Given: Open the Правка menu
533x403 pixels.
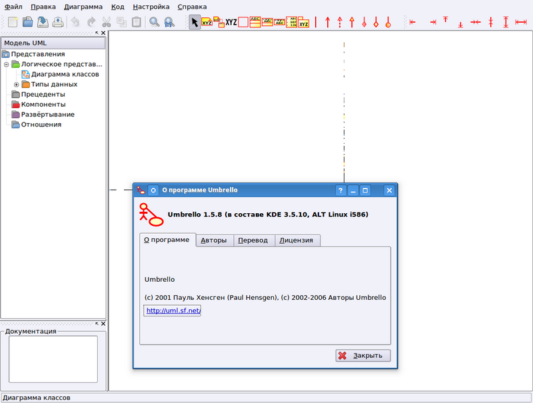Looking at the screenshot, I should point(43,7).
